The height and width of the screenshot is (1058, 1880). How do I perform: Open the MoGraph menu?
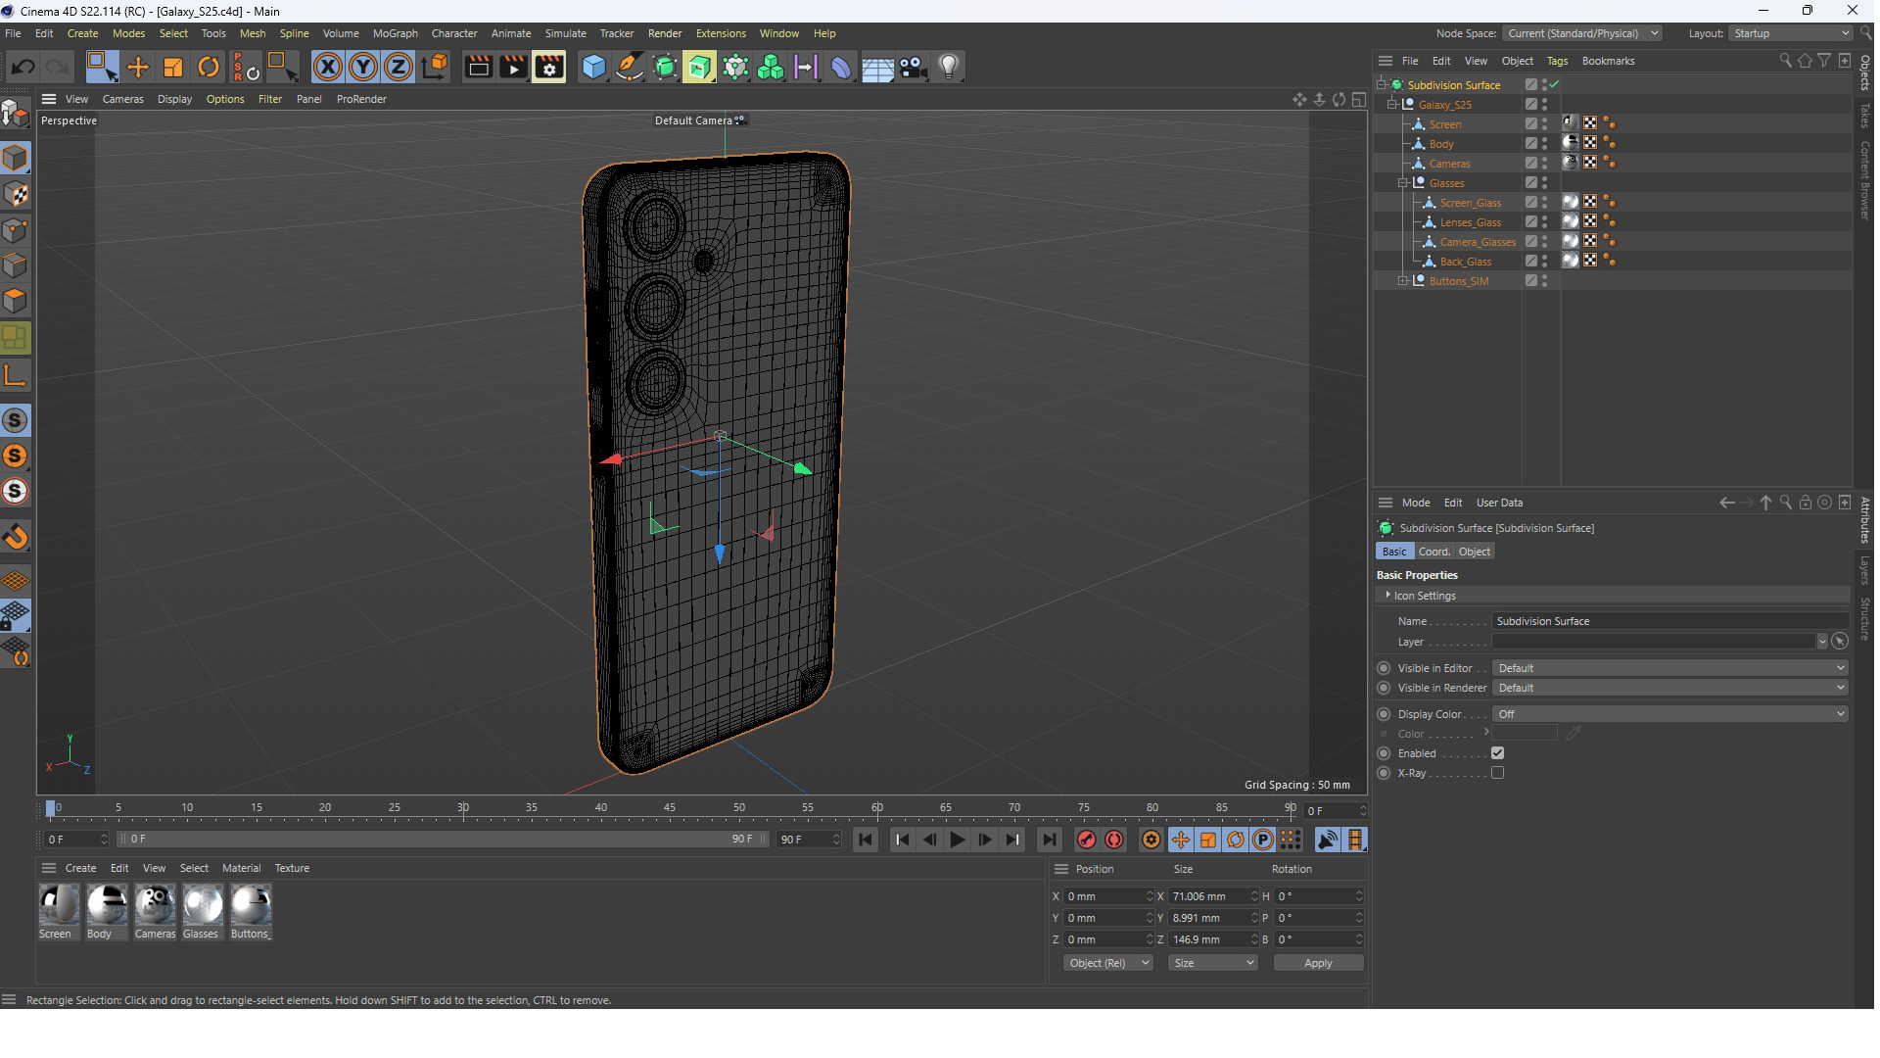(395, 33)
